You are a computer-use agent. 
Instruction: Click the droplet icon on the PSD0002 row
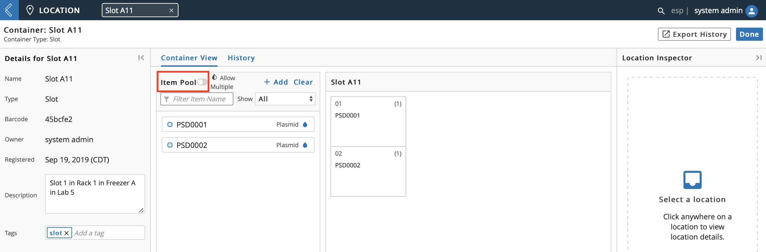click(x=305, y=145)
